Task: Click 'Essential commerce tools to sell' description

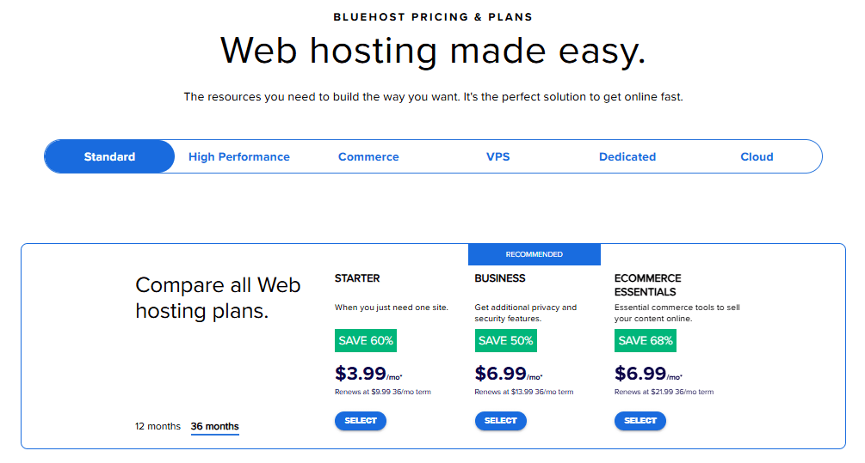Action: pos(677,313)
